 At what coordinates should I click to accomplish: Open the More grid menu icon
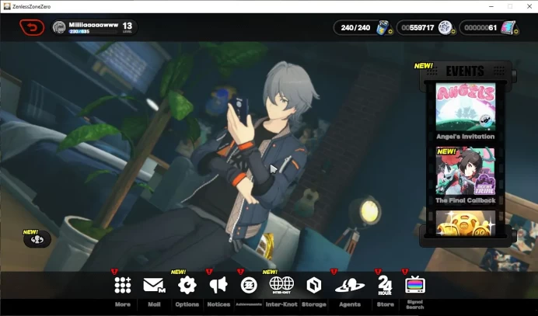pyautogui.click(x=123, y=285)
